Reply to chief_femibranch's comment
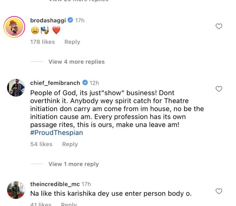The width and height of the screenshot is (236, 206). 70,144
